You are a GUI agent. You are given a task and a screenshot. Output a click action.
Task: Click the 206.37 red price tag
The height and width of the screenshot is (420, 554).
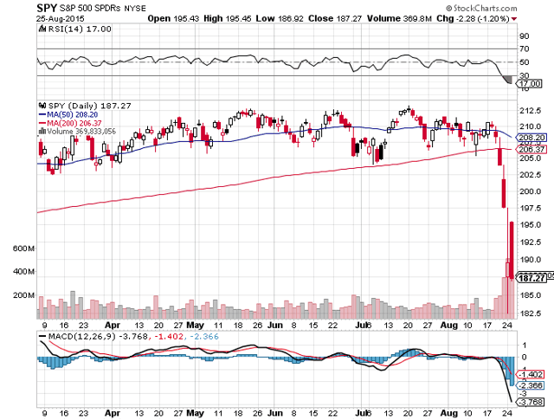click(531, 150)
